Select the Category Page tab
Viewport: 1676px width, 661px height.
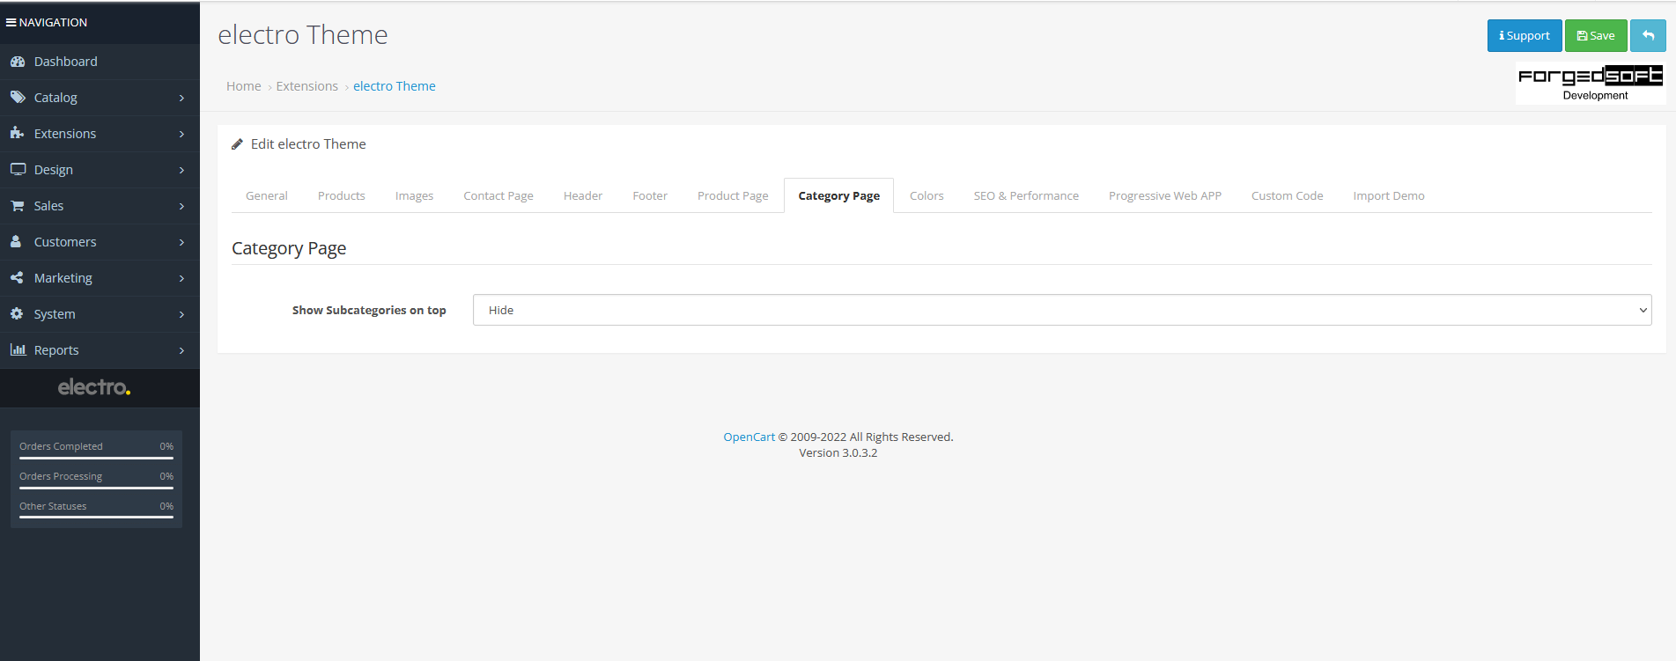tap(839, 195)
